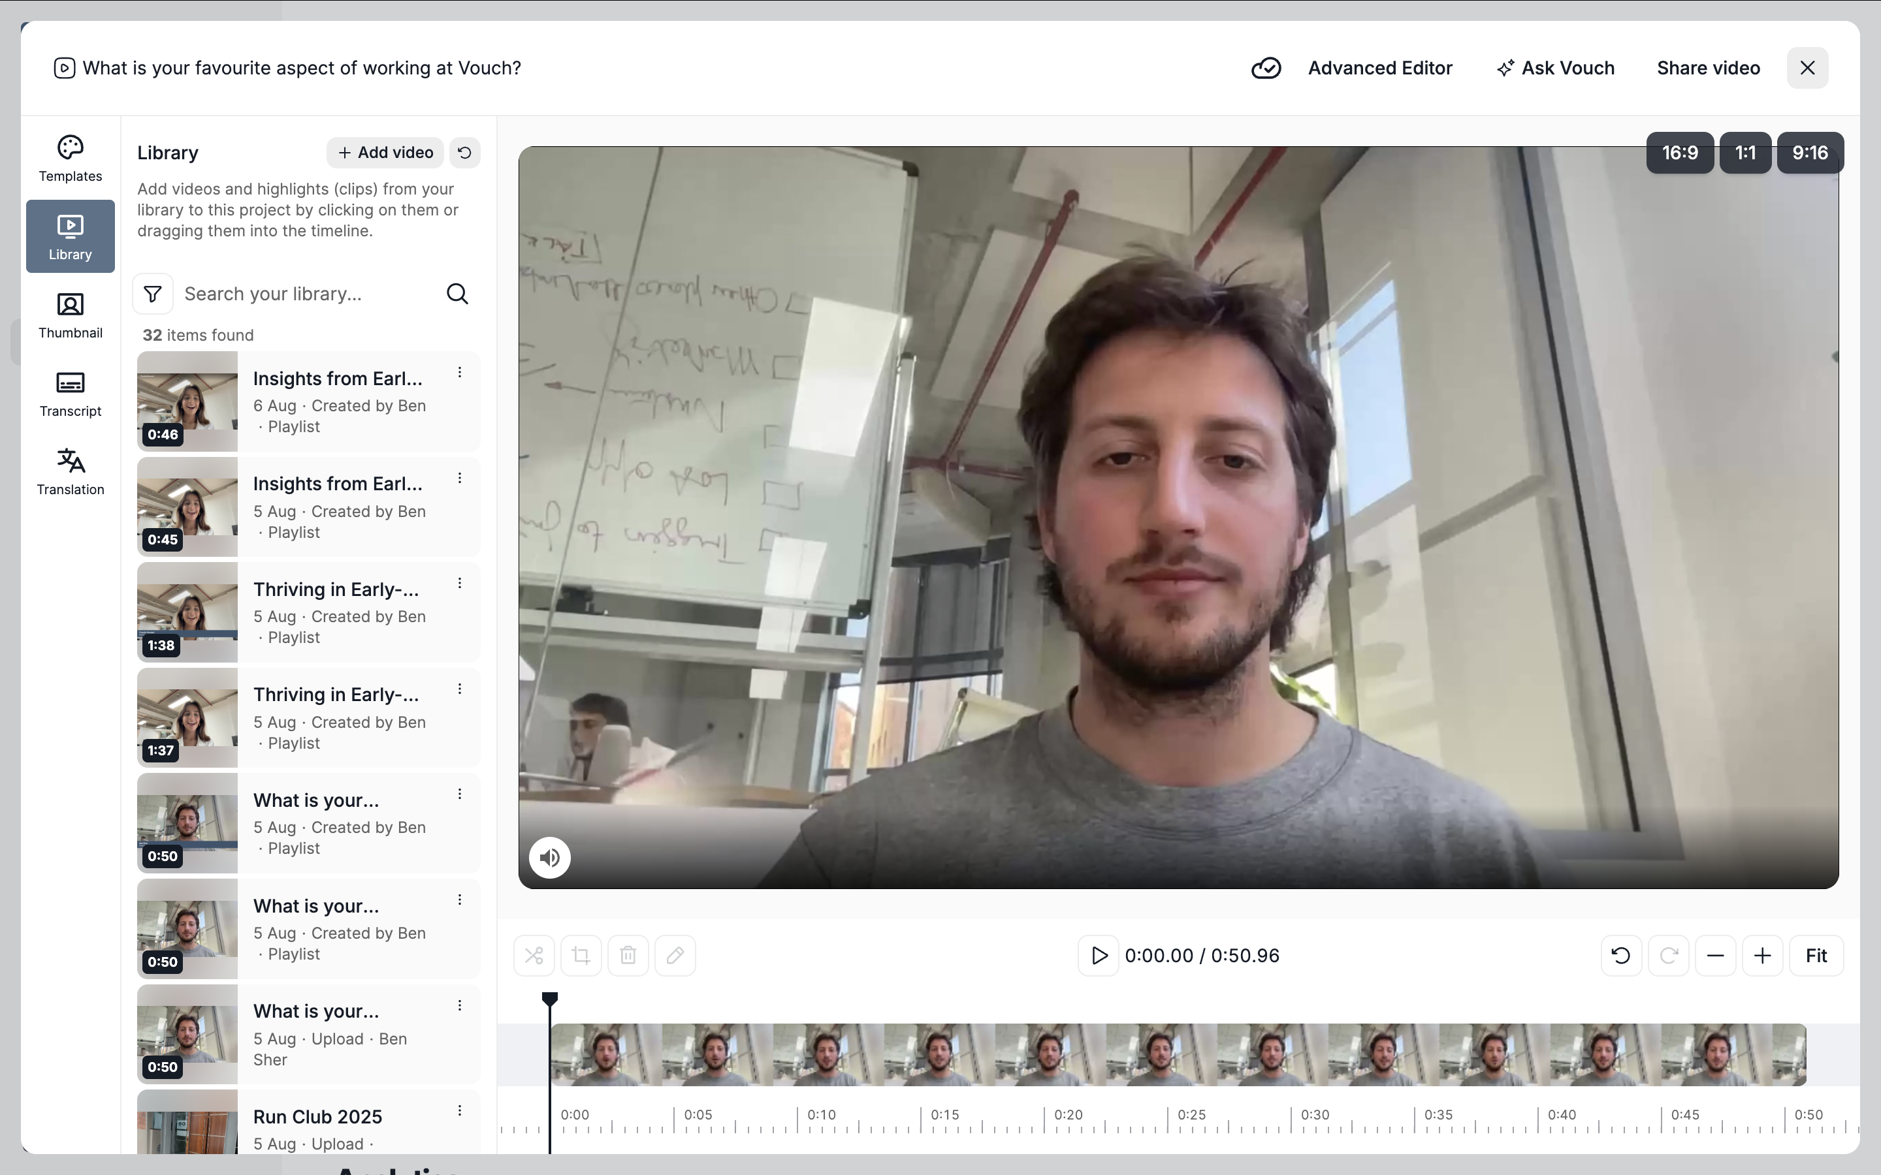The height and width of the screenshot is (1175, 1881).
Task: Open the Transcript sidebar panel
Action: pos(70,393)
